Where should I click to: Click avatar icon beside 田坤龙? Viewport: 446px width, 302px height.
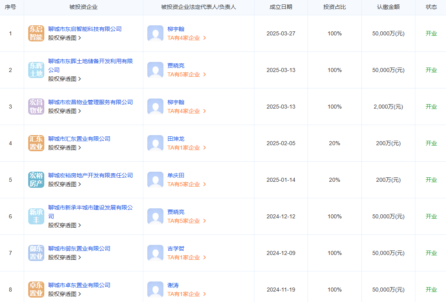(x=155, y=143)
